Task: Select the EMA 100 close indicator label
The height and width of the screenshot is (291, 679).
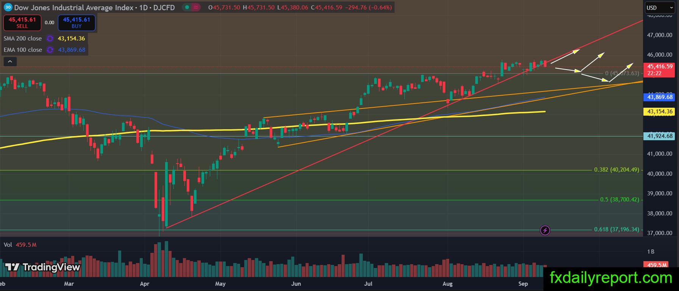Action: pyautogui.click(x=23, y=50)
